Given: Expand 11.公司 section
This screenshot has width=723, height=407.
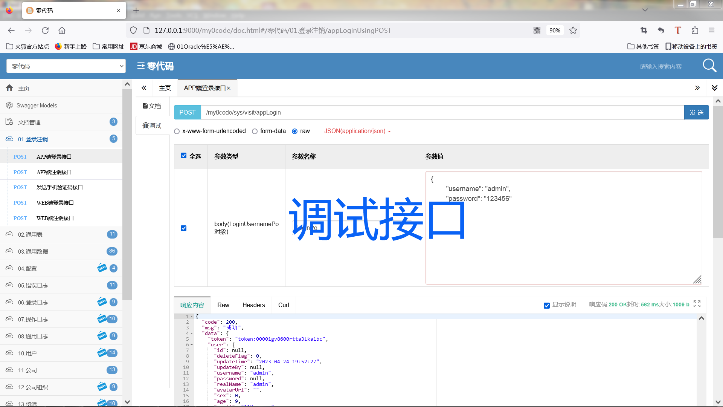Looking at the screenshot, I should [x=61, y=370].
